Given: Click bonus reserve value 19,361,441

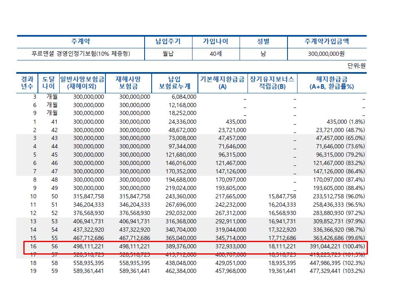Looking at the screenshot, I should point(282,271).
